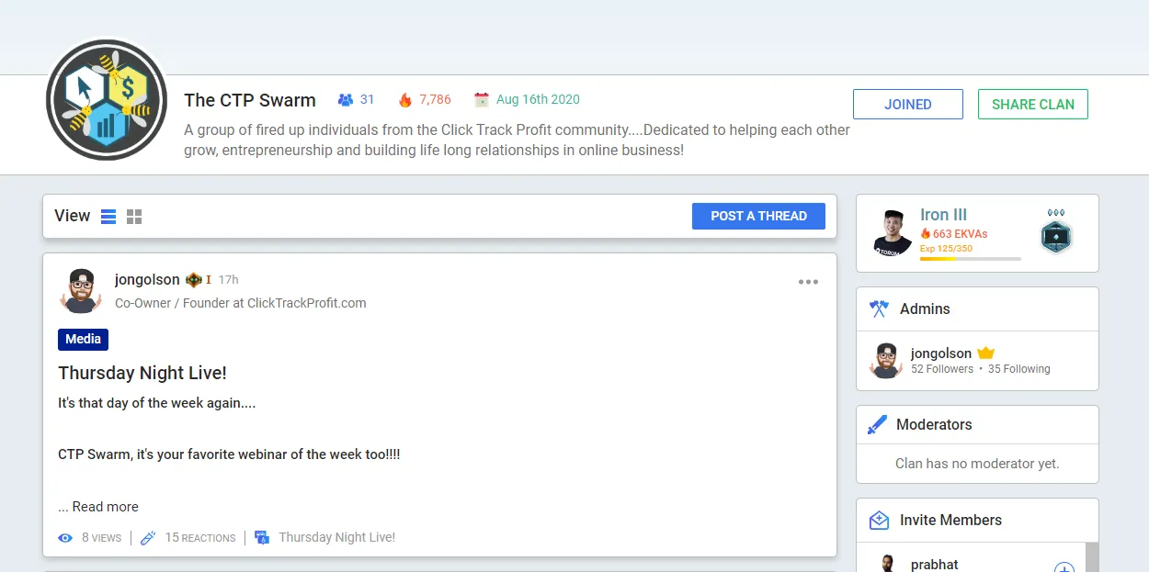Open the Thursday Night Live! thread title

(142, 373)
